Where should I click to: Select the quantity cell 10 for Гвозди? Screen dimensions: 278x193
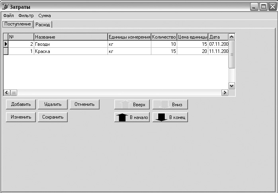(164, 44)
